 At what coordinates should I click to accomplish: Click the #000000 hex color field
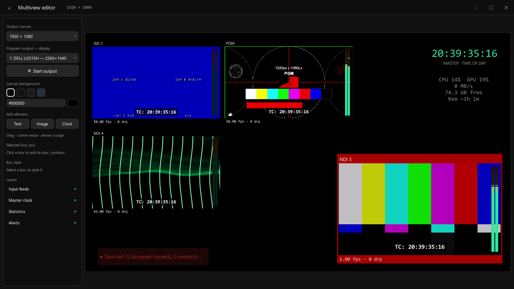(x=36, y=103)
